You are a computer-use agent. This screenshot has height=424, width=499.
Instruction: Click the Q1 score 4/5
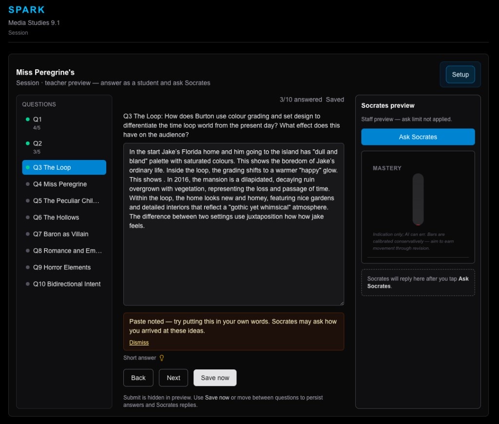pos(37,128)
